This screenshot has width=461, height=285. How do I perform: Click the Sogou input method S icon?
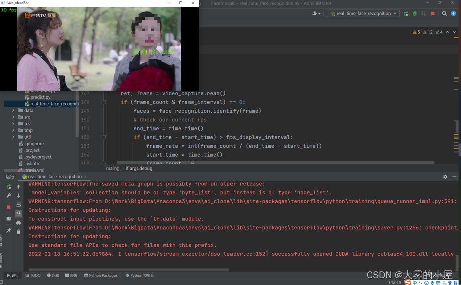[x=407, y=282]
